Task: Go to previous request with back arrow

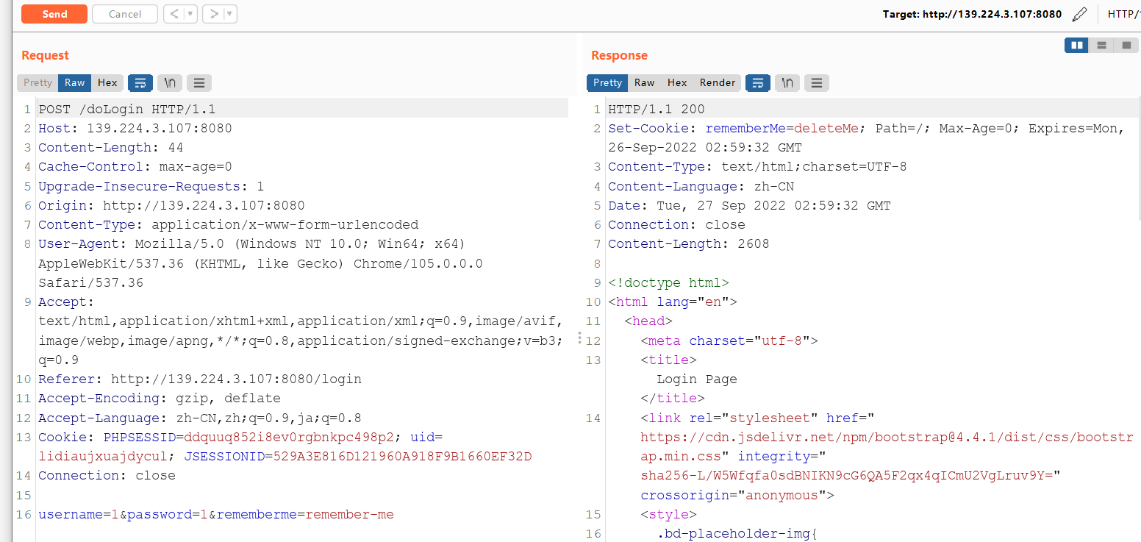Action: (173, 14)
